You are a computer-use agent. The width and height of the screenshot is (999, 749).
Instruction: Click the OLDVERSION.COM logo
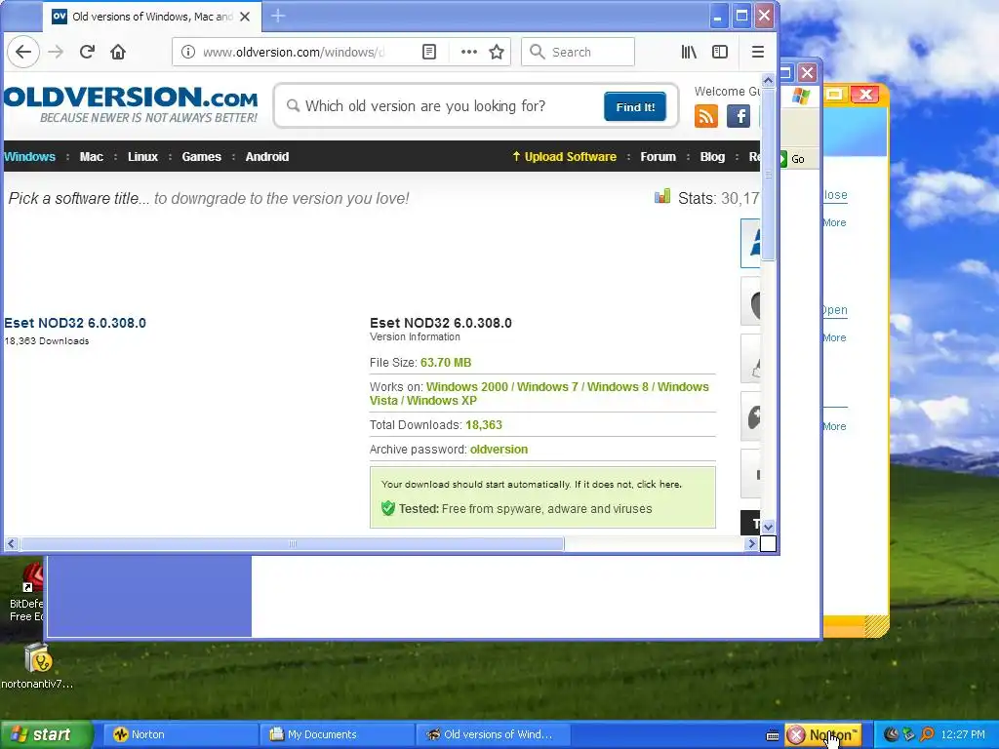[131, 105]
